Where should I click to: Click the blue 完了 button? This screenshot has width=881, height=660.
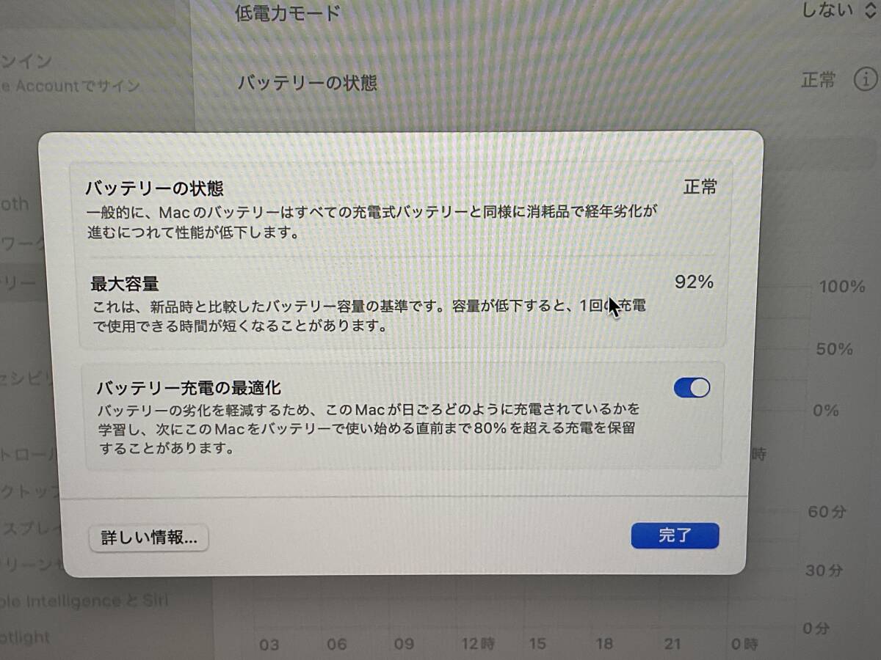[675, 535]
